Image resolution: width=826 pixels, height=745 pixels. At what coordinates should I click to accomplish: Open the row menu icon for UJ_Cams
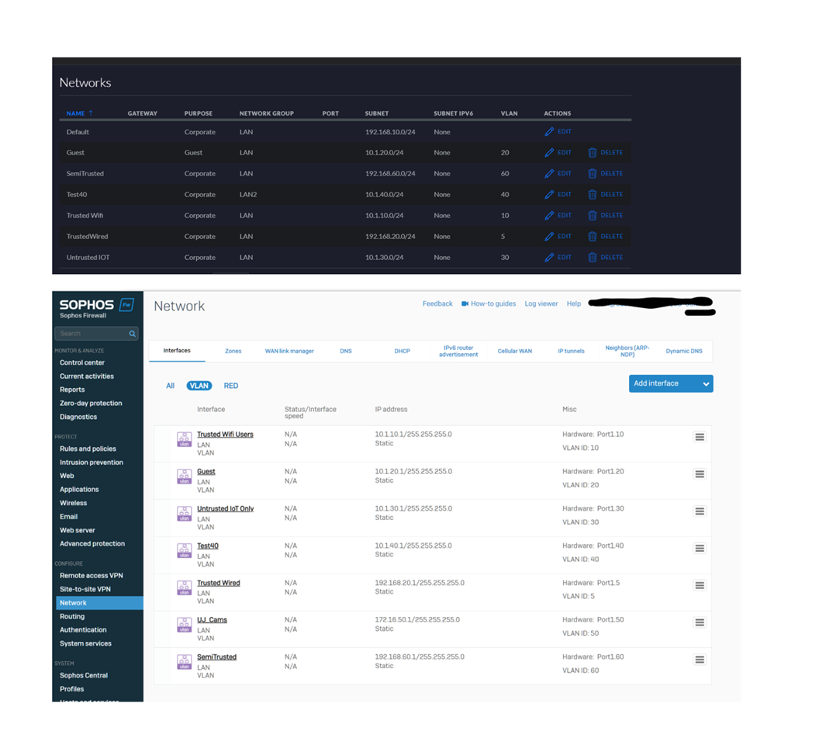[699, 622]
